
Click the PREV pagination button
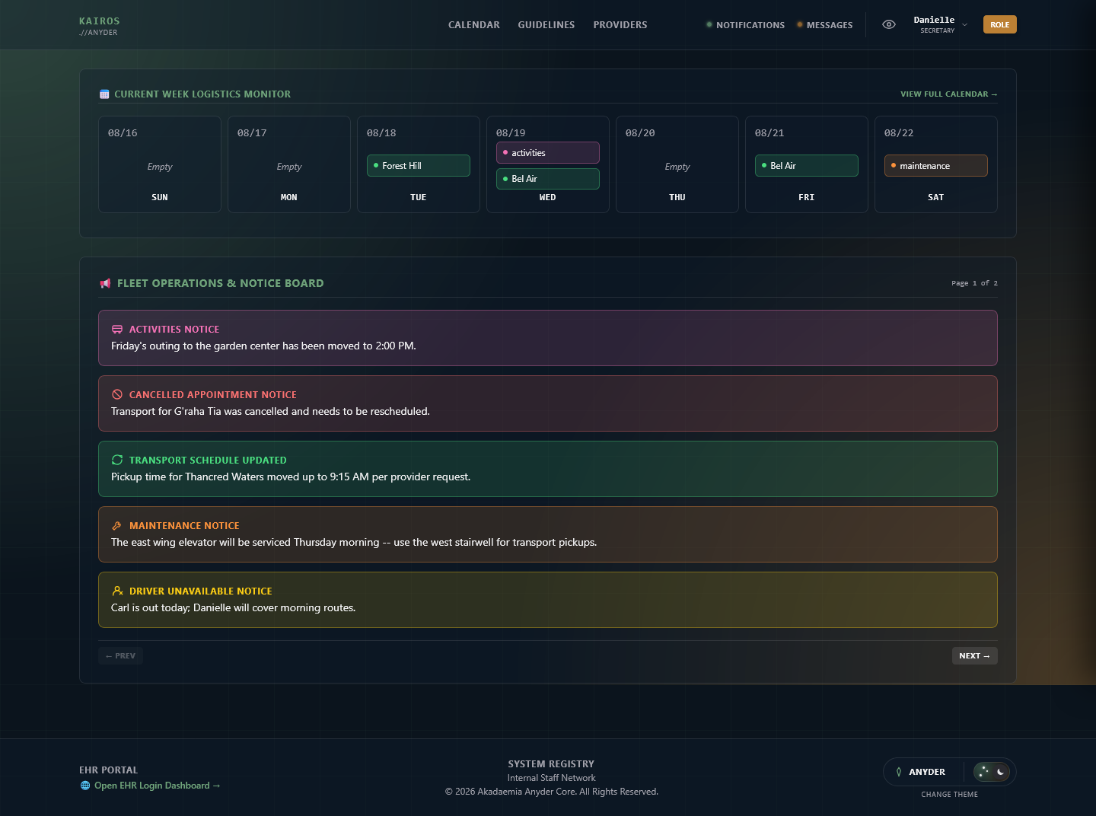(x=120, y=655)
